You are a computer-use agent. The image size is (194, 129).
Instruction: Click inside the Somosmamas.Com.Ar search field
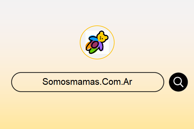(88, 82)
